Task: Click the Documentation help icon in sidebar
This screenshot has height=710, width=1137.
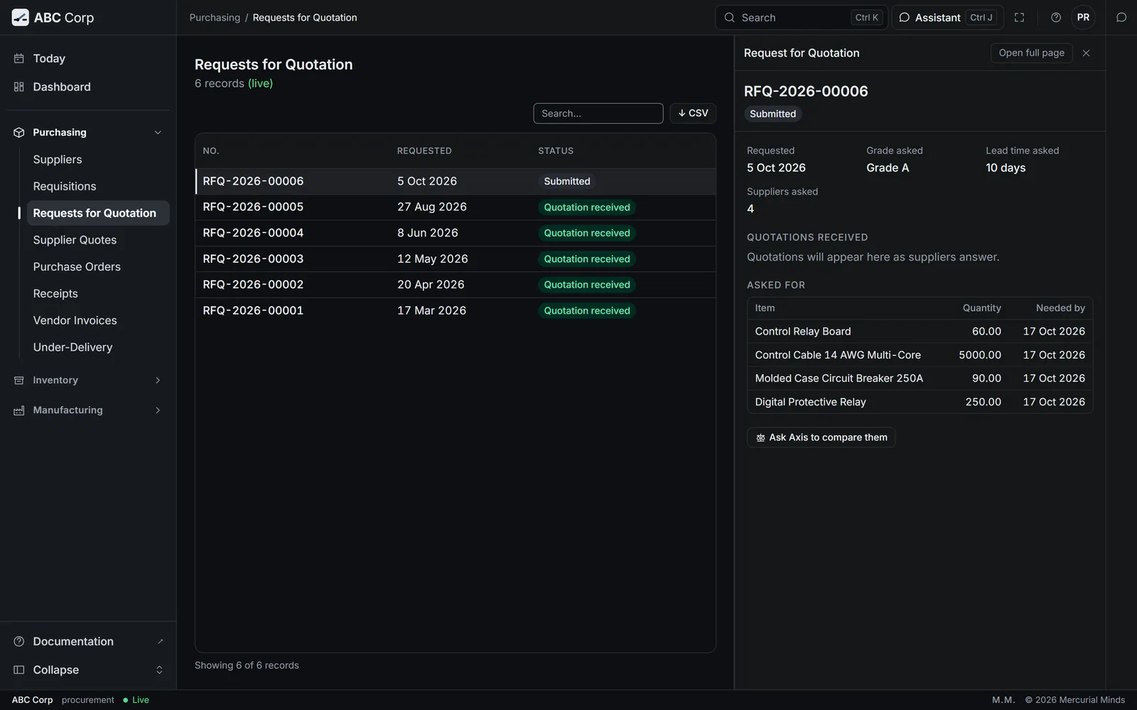Action: click(19, 641)
